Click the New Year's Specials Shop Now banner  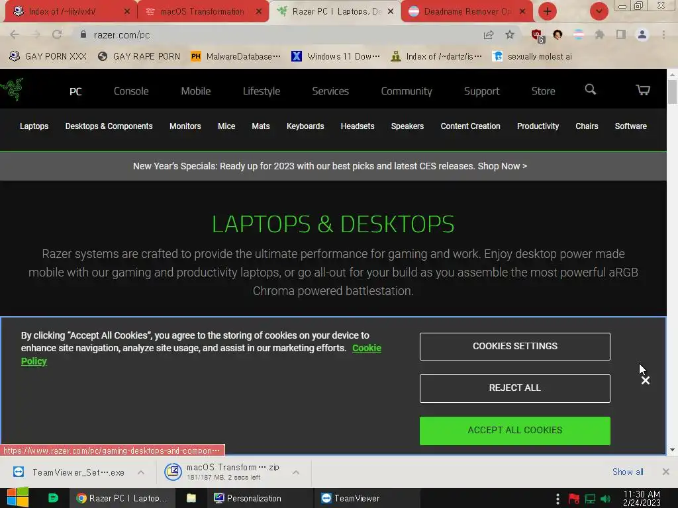pyautogui.click(x=330, y=166)
